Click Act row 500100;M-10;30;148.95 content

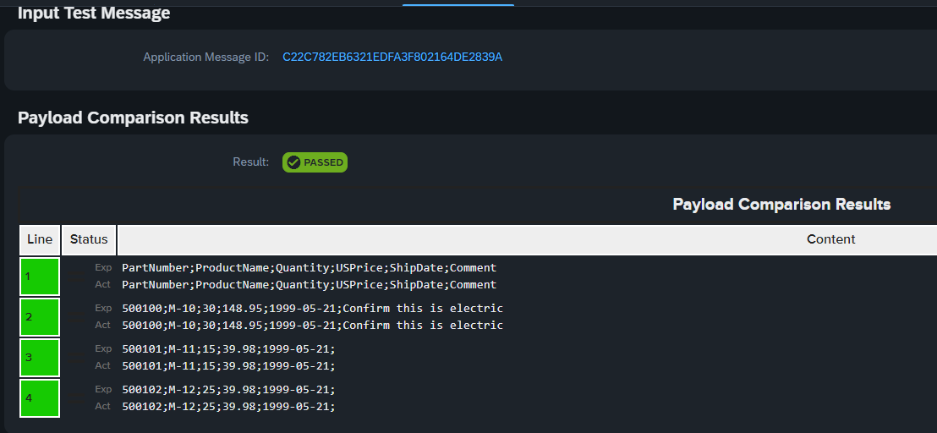click(313, 326)
